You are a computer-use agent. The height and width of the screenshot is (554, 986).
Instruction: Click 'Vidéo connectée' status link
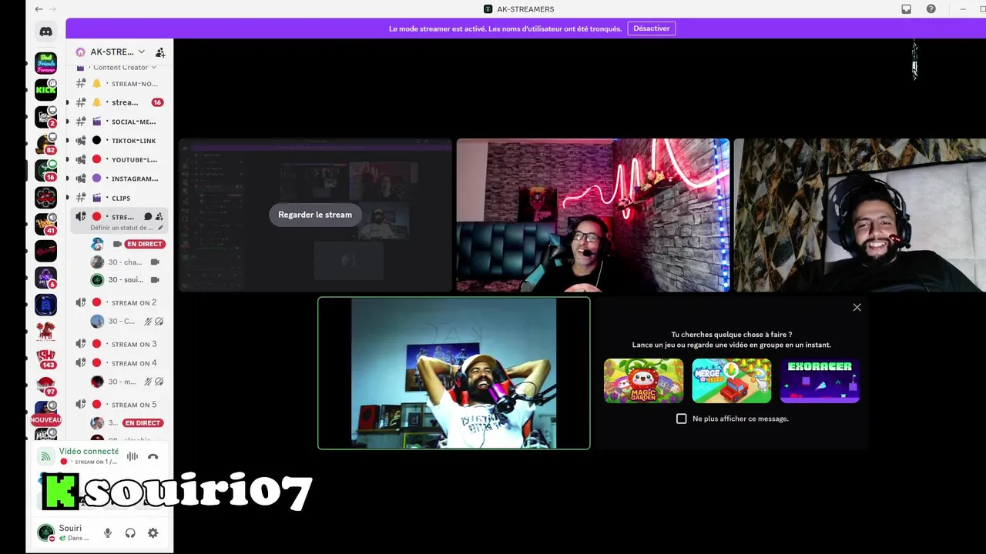click(x=89, y=451)
